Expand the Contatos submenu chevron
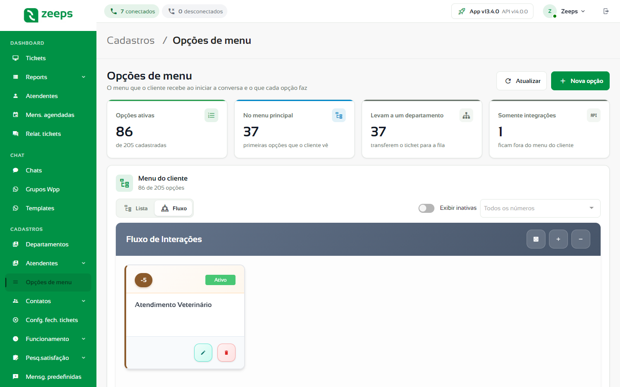The width and height of the screenshot is (620, 387). pos(84,301)
